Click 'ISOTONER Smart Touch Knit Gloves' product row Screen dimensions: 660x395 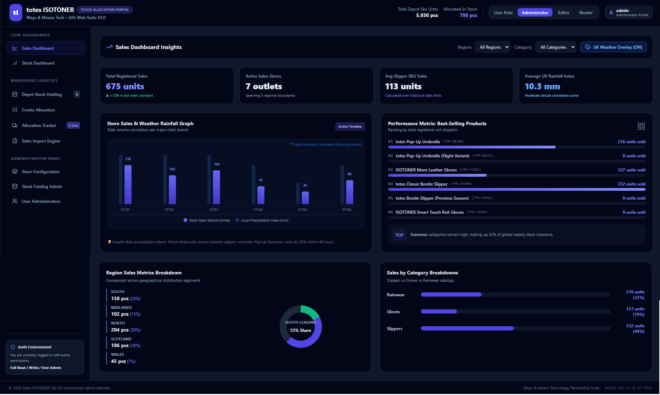(x=517, y=214)
